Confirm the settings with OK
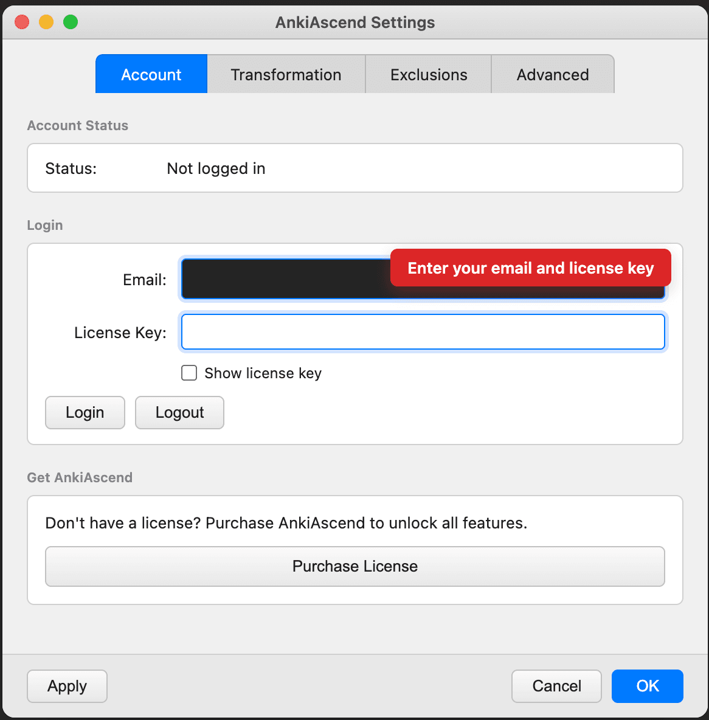709x720 pixels. click(647, 686)
